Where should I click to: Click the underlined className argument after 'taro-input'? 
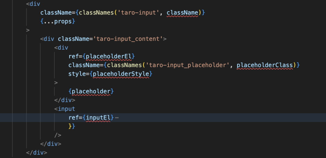pos(183,13)
